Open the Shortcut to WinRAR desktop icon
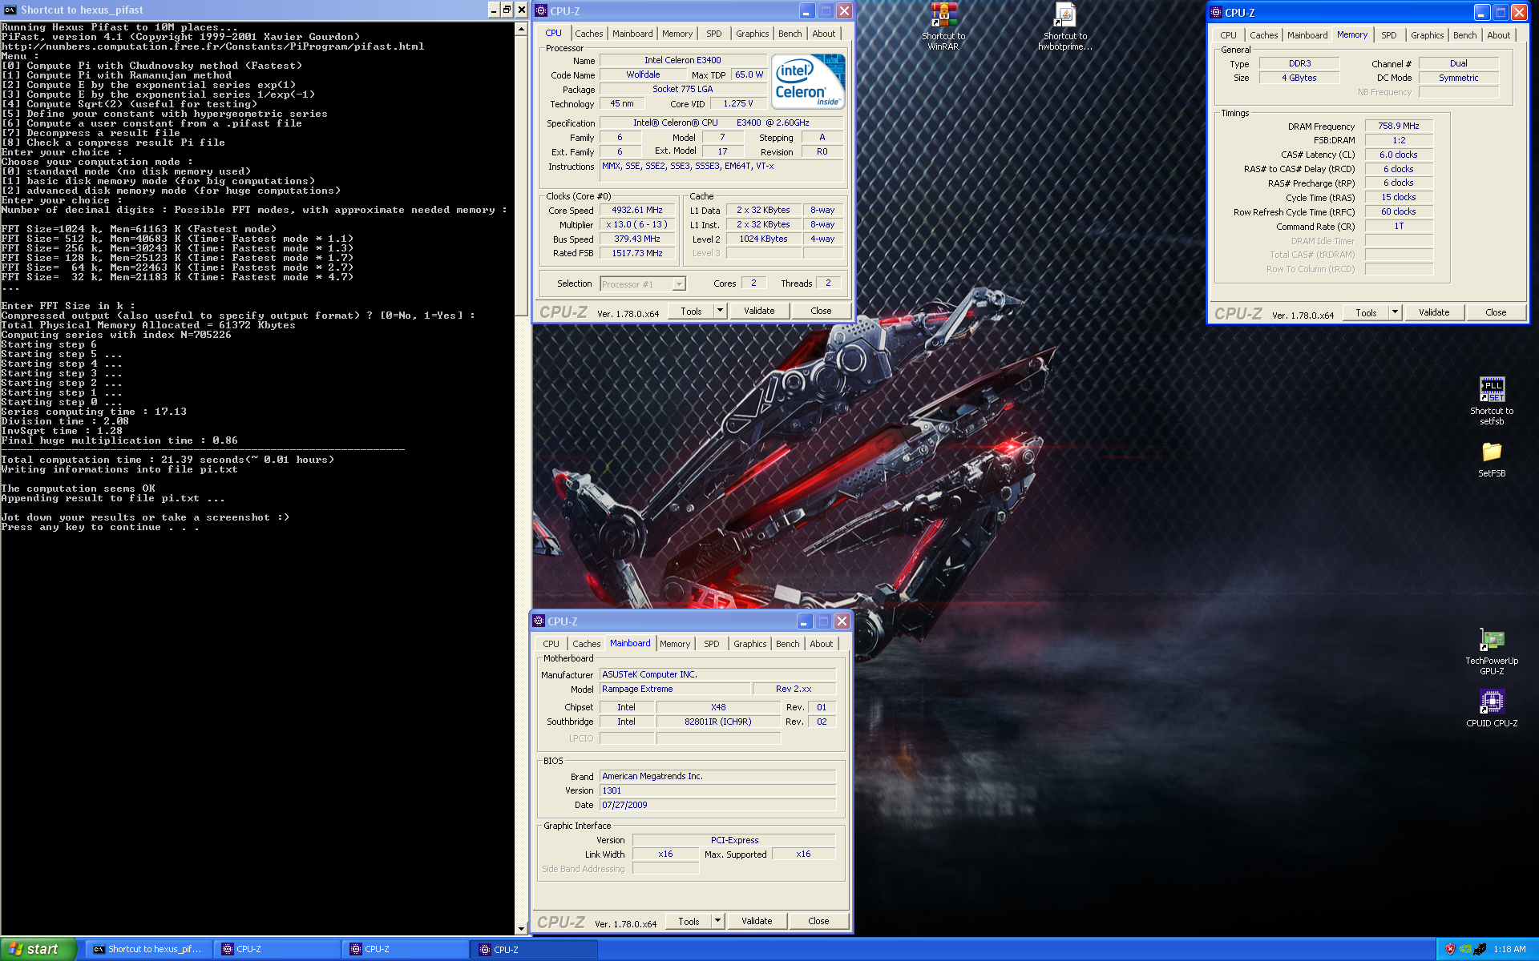This screenshot has width=1539, height=961. [943, 26]
